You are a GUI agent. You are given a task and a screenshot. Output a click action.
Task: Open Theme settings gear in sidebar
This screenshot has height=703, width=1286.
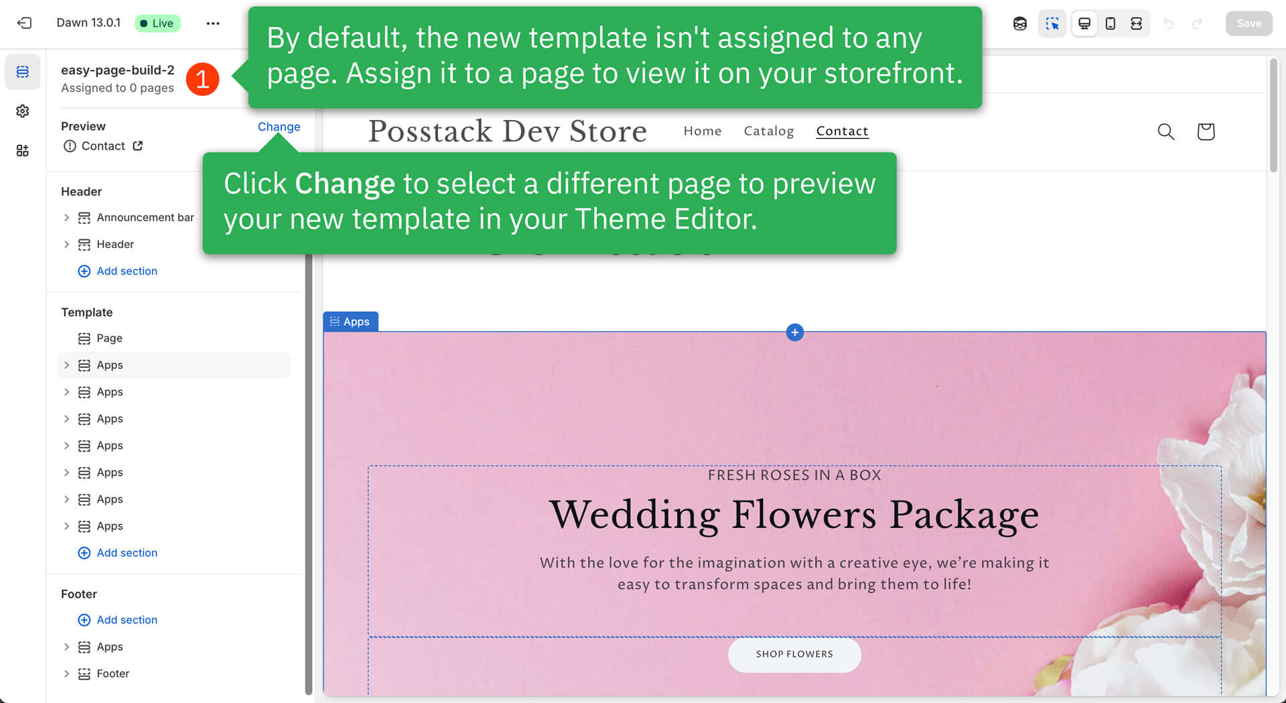point(23,111)
